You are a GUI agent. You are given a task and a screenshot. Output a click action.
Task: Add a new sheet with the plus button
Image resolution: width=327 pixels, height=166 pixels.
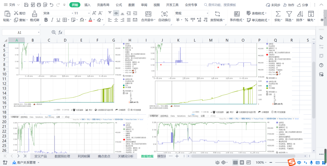pyautogui.click(x=177, y=156)
